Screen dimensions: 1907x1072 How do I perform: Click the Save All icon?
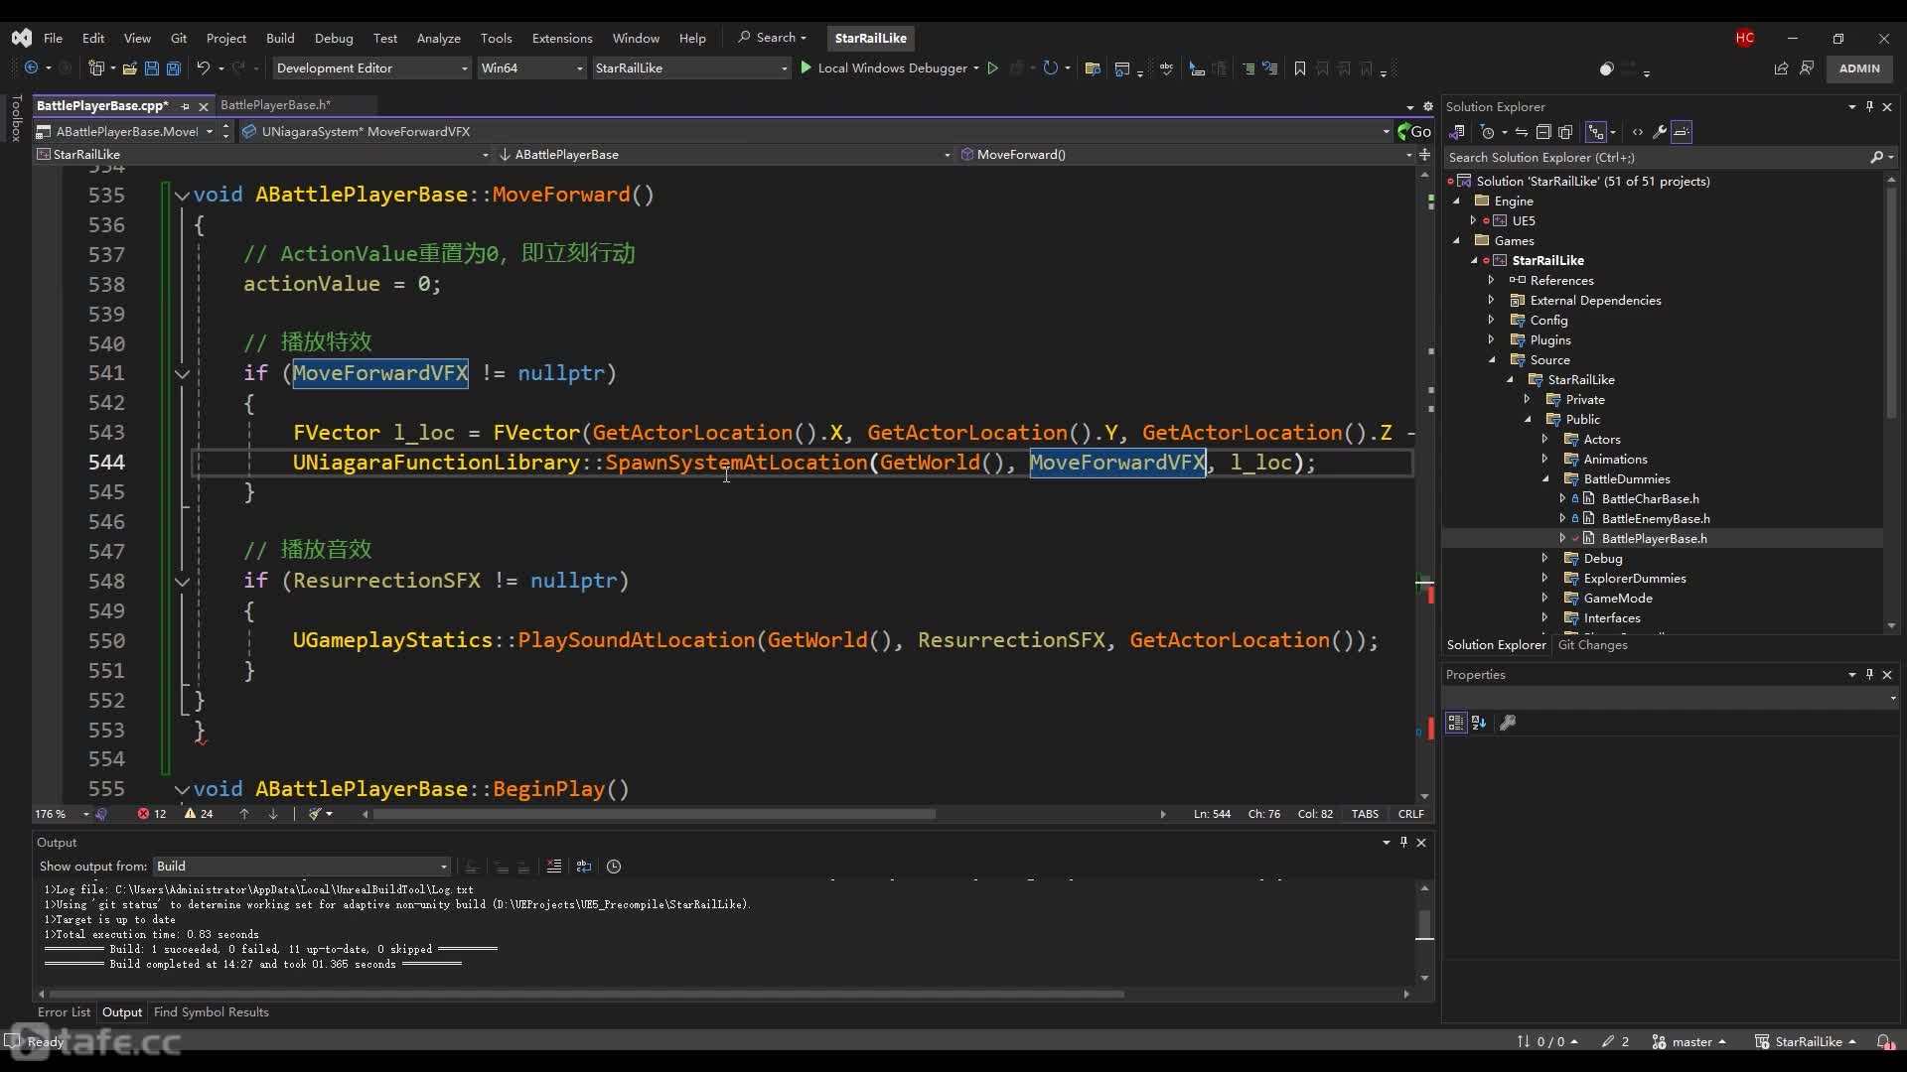coord(173,67)
